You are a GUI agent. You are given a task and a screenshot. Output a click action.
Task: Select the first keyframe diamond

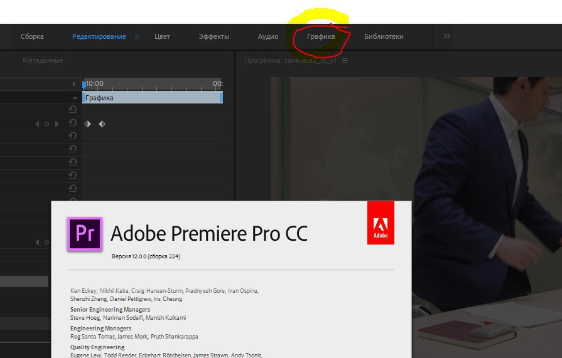[88, 124]
